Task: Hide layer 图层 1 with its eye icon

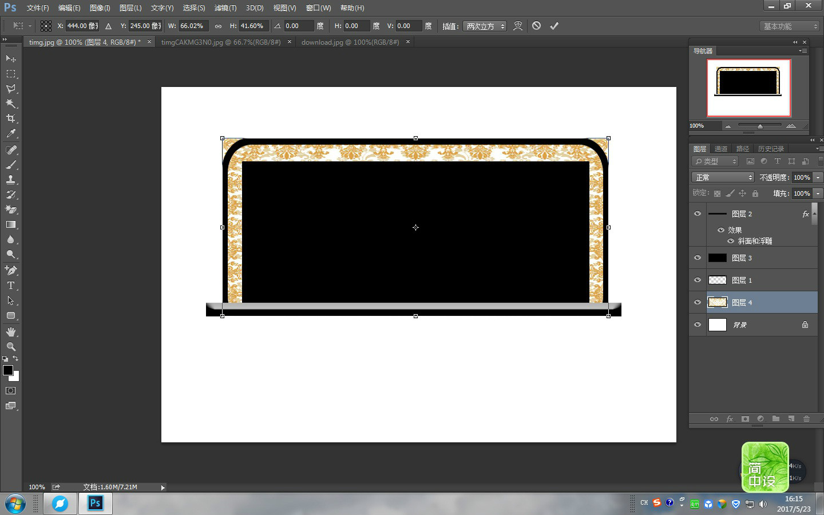Action: 698,280
